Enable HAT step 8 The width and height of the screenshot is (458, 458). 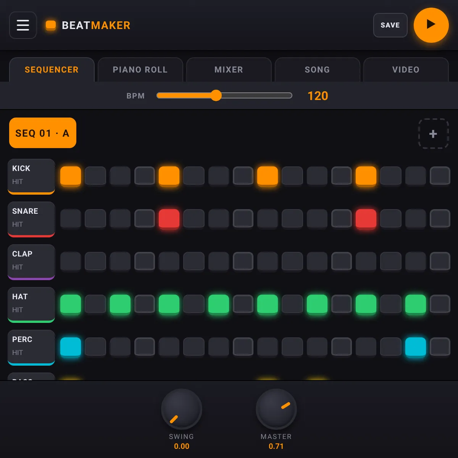tap(243, 304)
